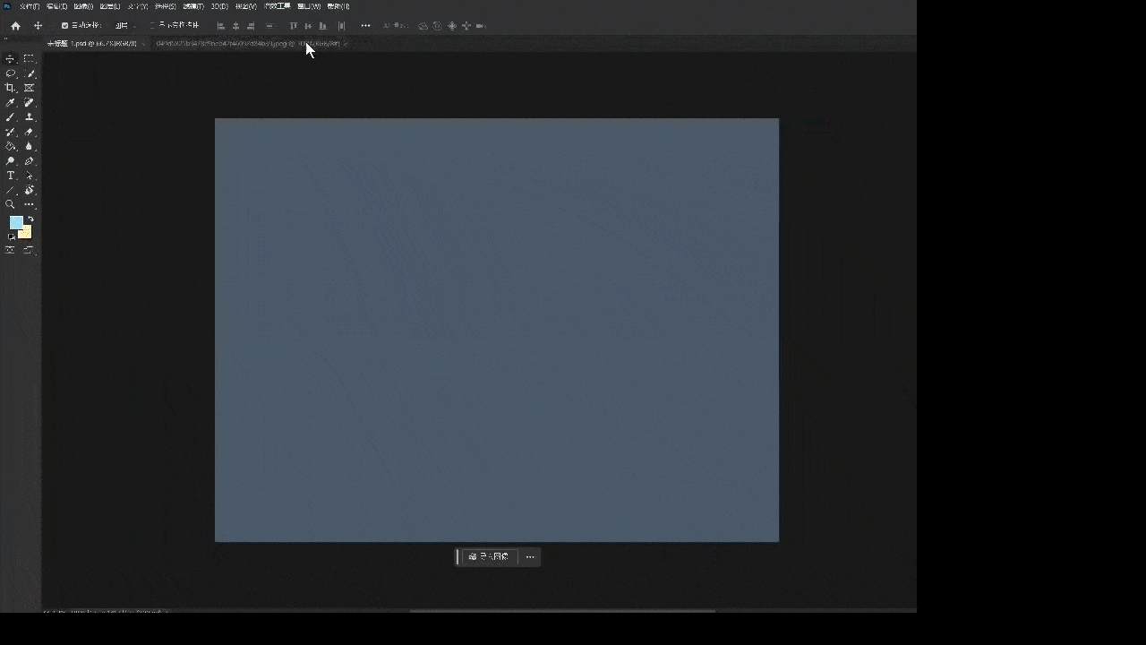Select the Blur tool
The image size is (1146, 645).
[x=29, y=146]
